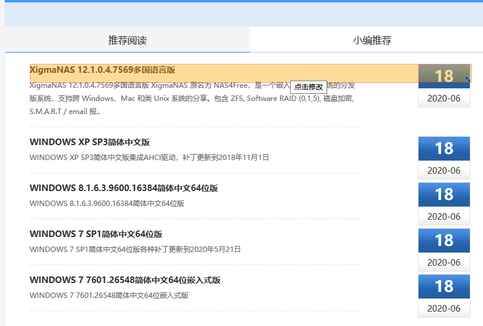
Task: Open WINDOWS 7 7601.26548 嵌入式版 title link
Action: click(125, 280)
